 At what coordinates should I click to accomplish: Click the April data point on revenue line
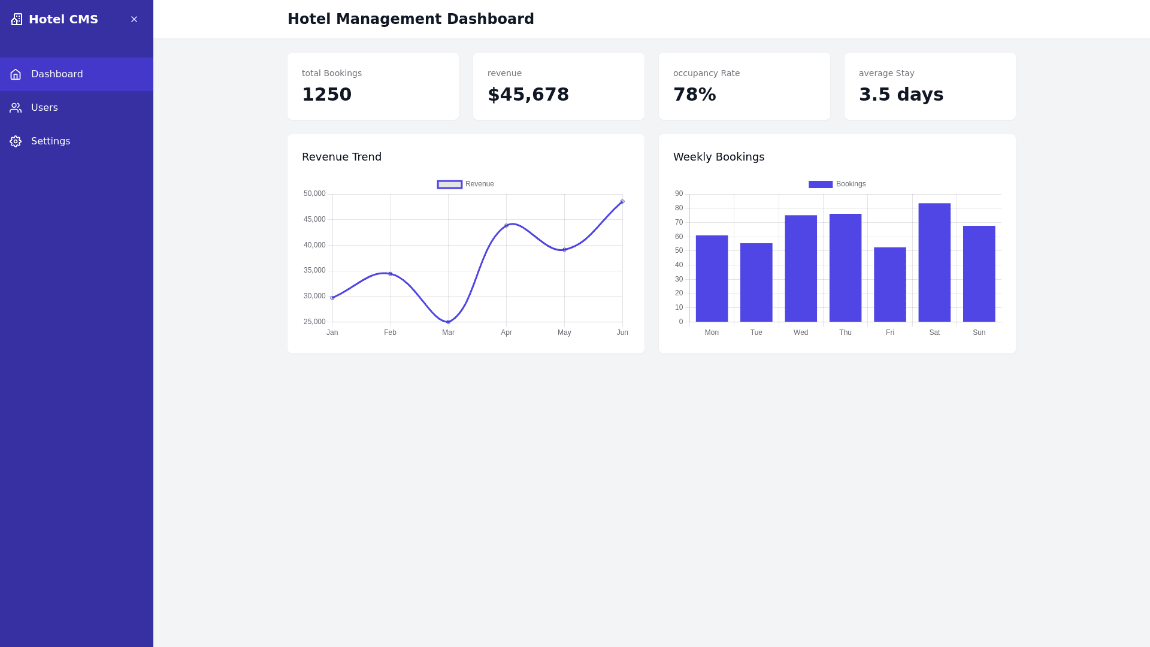[x=506, y=226]
